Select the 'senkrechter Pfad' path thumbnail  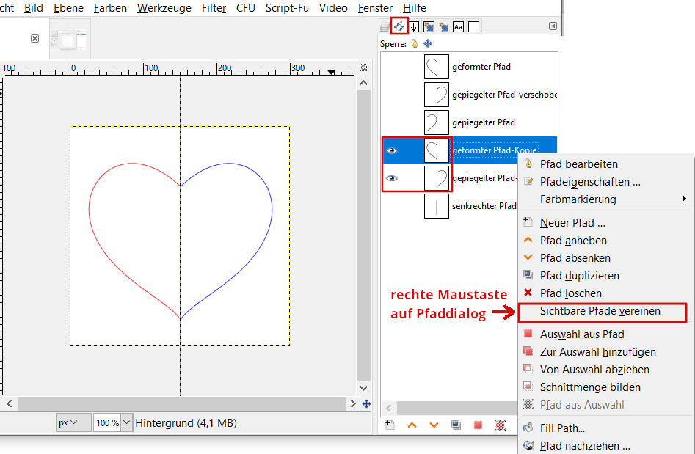(436, 206)
